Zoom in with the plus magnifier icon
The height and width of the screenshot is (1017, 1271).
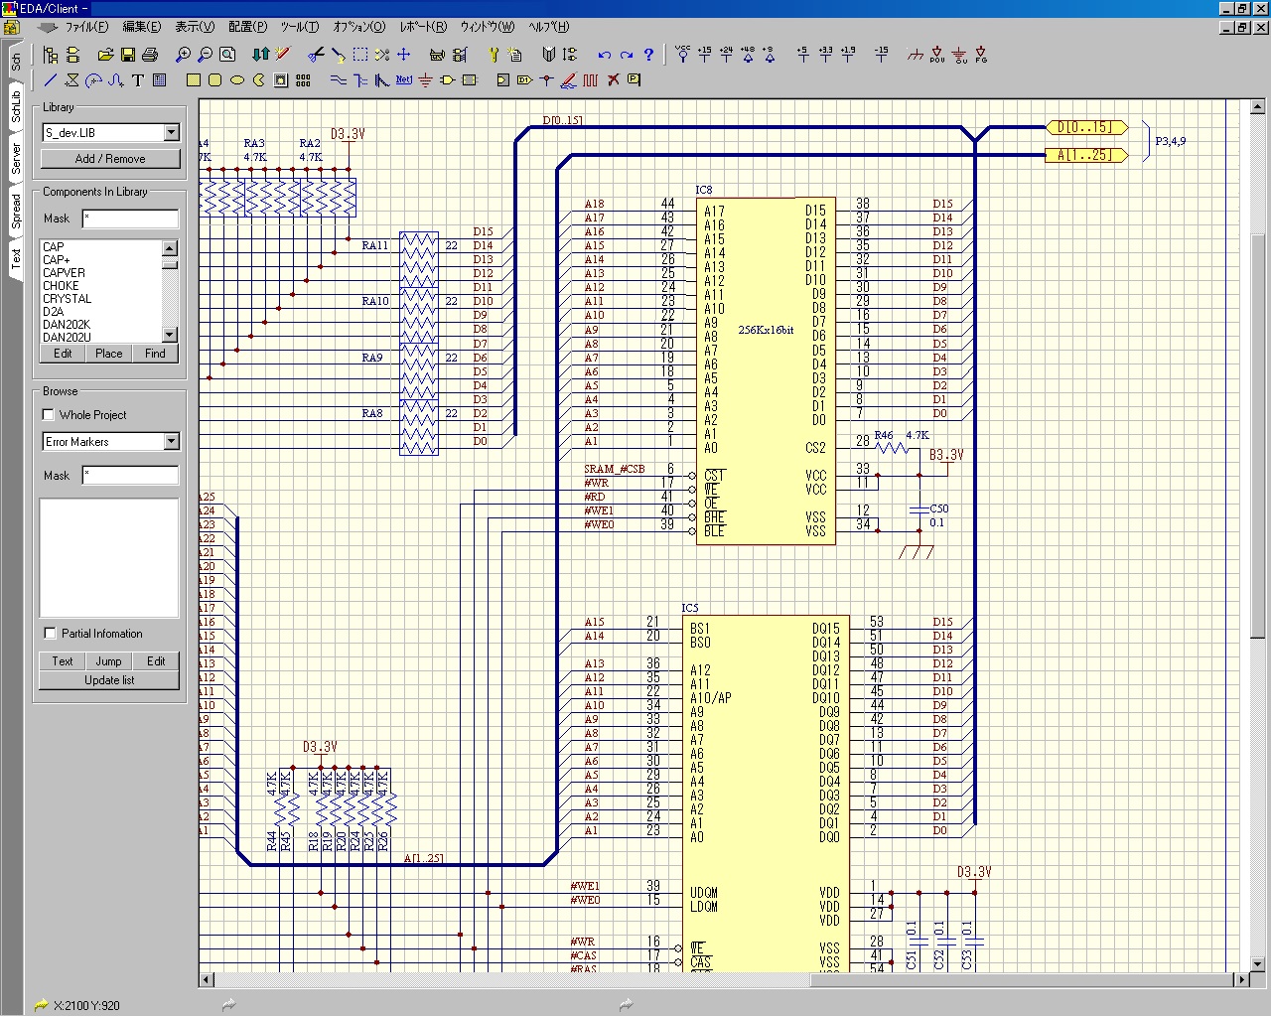pyautogui.click(x=183, y=55)
